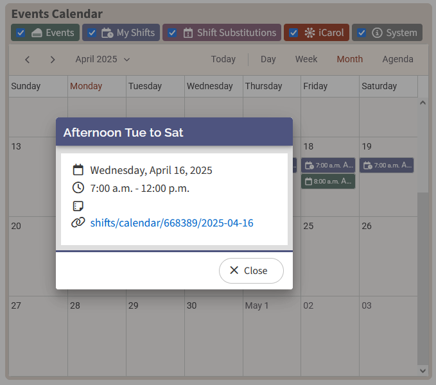Viewport: 436px width, 385px height.
Task: Toggle the Events checkbox
Action: click(21, 33)
